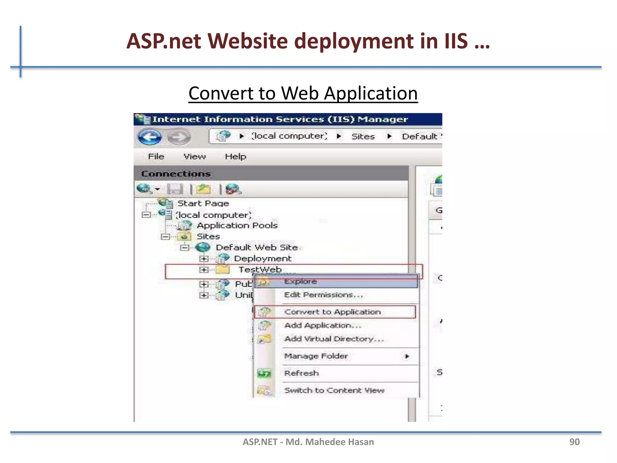
Task: Select Edit Permissions menu entry
Action: click(x=323, y=295)
